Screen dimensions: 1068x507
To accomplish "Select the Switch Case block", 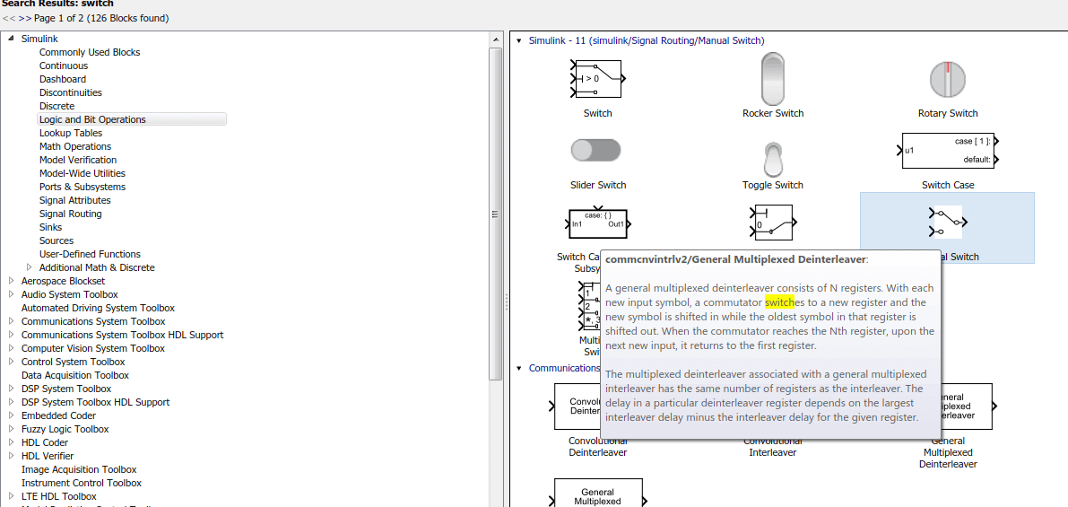I will pyautogui.click(x=948, y=151).
